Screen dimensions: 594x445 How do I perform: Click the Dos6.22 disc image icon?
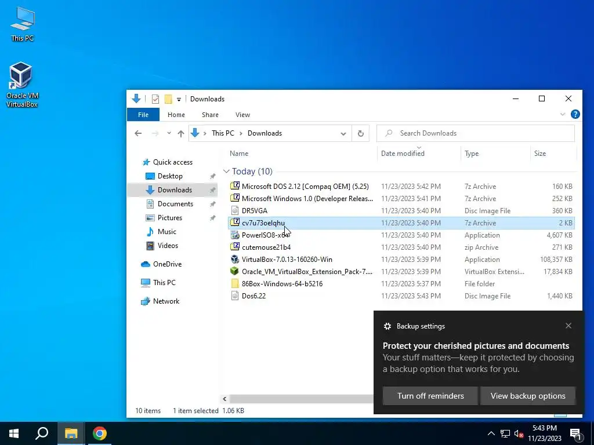(235, 296)
